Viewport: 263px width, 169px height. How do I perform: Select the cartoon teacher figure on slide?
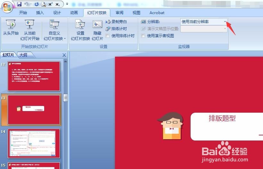[170, 126]
